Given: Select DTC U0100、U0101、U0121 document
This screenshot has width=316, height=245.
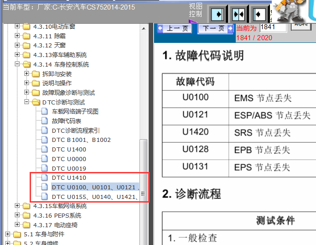Looking at the screenshot, I should 95,188.
